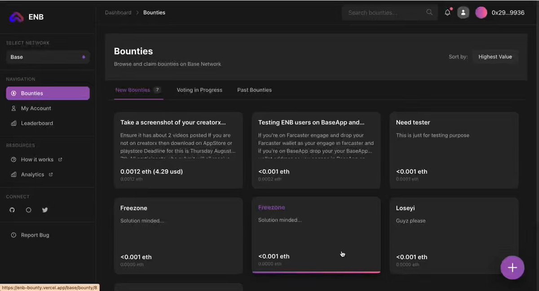Click the My Account person icon
Image resolution: width=539 pixels, height=291 pixels.
pos(13,108)
